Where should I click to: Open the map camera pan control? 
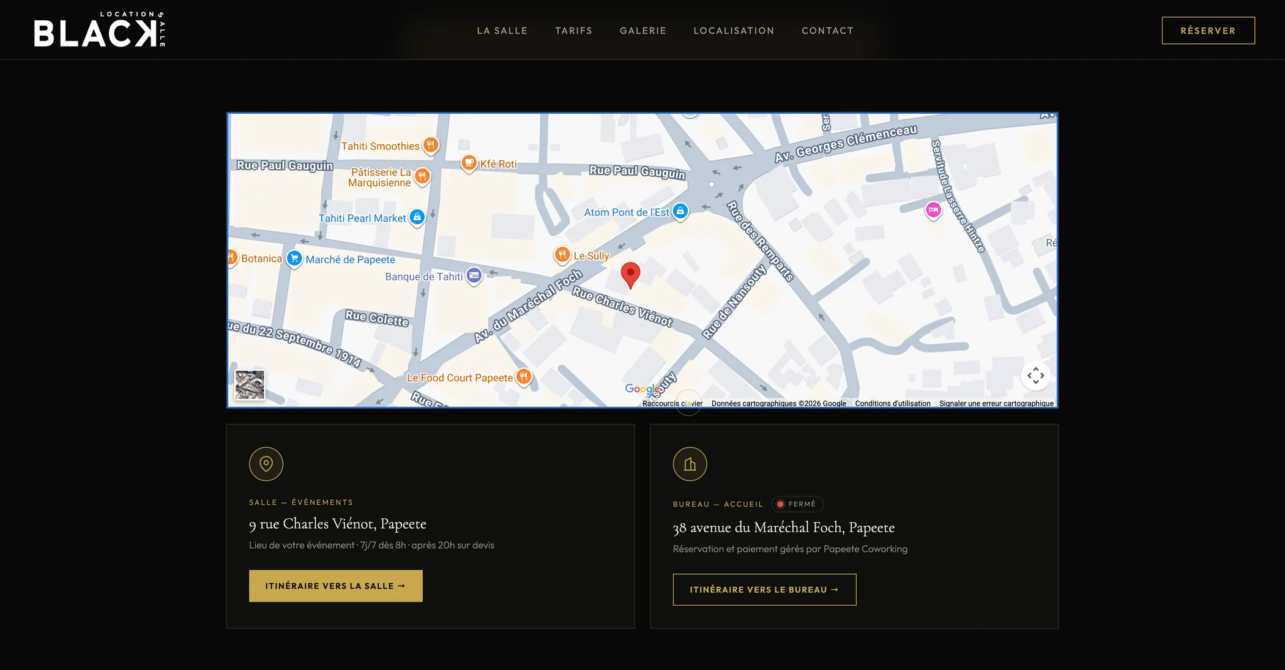tap(1035, 376)
